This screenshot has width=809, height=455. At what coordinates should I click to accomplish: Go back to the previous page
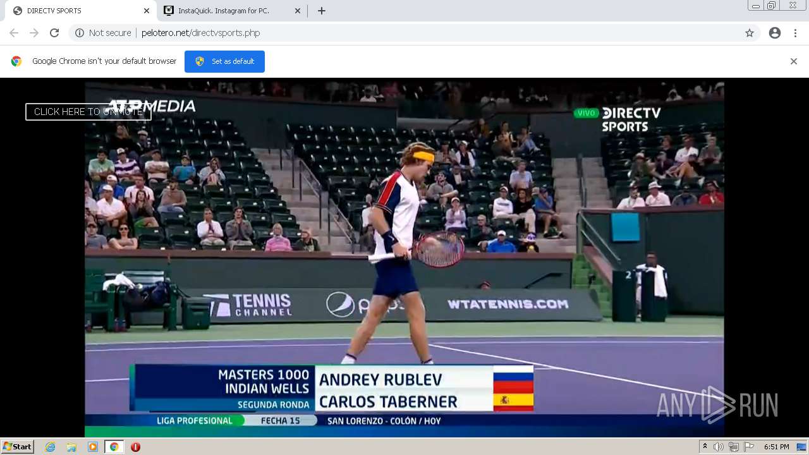pos(14,33)
